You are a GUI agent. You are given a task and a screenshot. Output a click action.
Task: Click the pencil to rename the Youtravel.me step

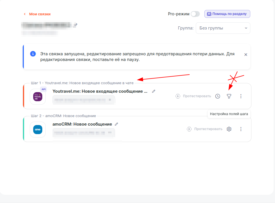pos(154,91)
